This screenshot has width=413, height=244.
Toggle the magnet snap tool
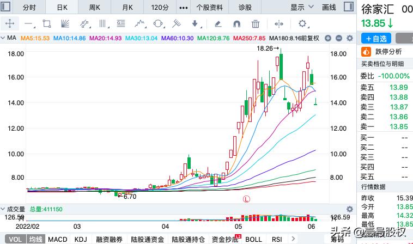[x=237, y=24]
